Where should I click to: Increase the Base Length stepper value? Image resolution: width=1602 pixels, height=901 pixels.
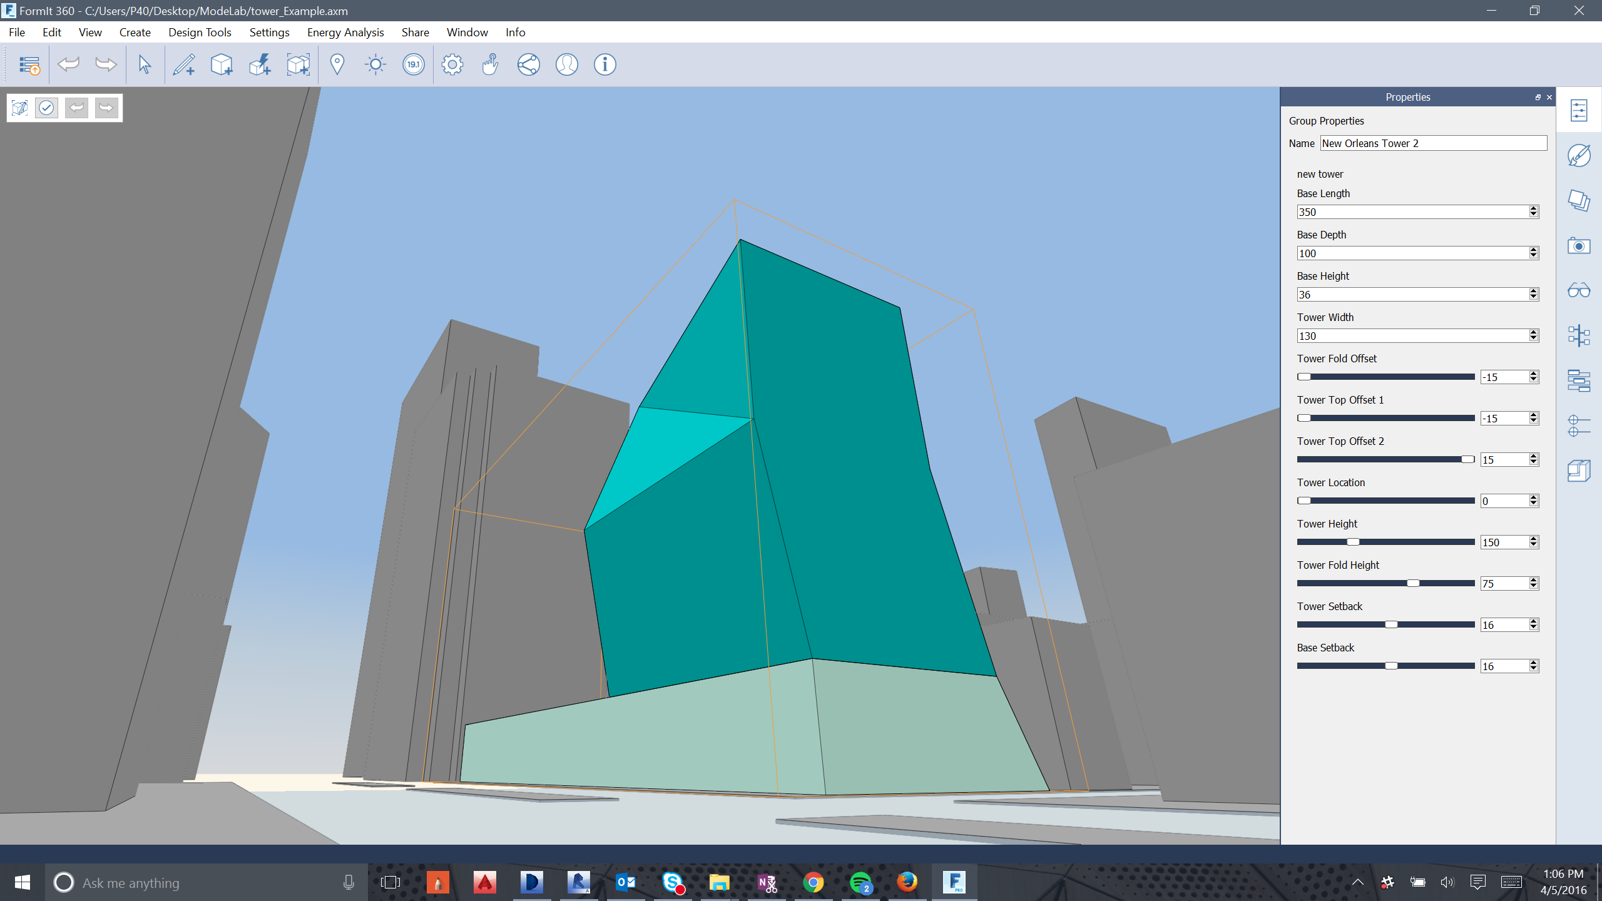coord(1533,208)
